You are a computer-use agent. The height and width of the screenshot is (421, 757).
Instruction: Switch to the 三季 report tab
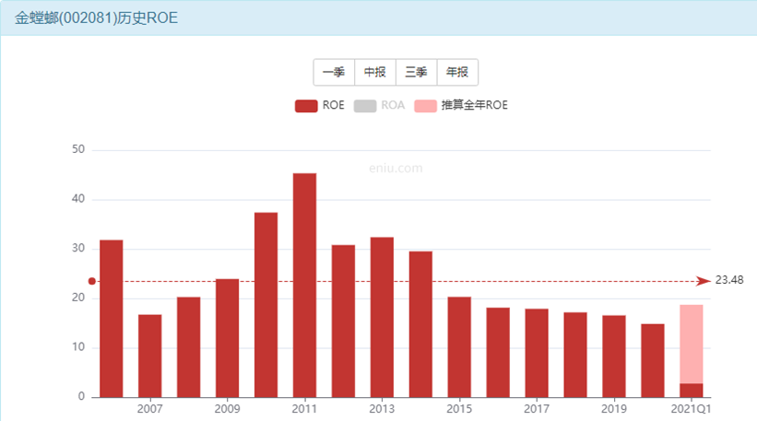(x=416, y=73)
